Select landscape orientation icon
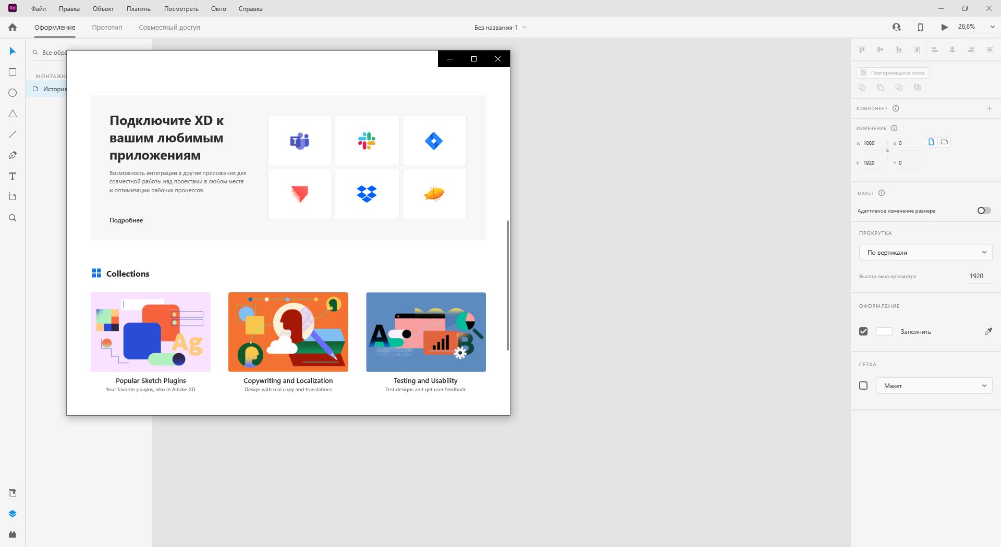Screen dimensions: 1001x547 (x=944, y=142)
